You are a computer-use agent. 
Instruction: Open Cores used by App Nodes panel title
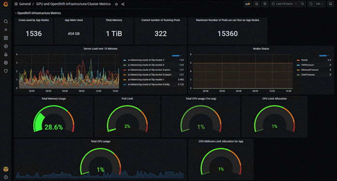pyautogui.click(x=33, y=20)
